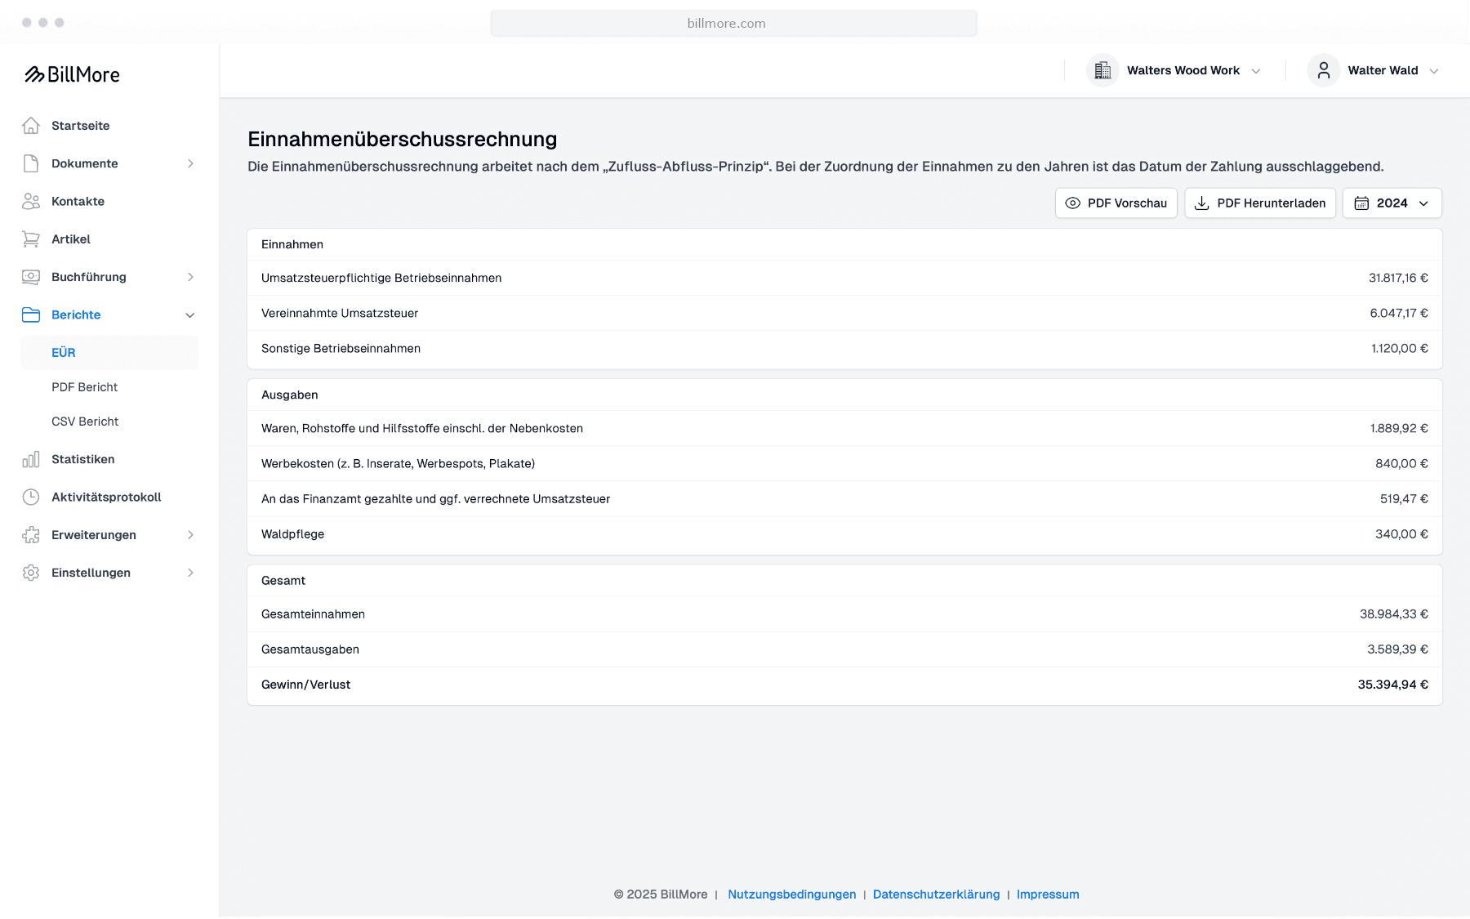The width and height of the screenshot is (1470, 919).
Task: Click the Aktivitätsprotokoll clock icon
Action: point(31,497)
